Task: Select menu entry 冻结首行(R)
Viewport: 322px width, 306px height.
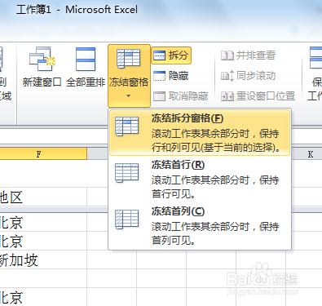Action: 200,179
